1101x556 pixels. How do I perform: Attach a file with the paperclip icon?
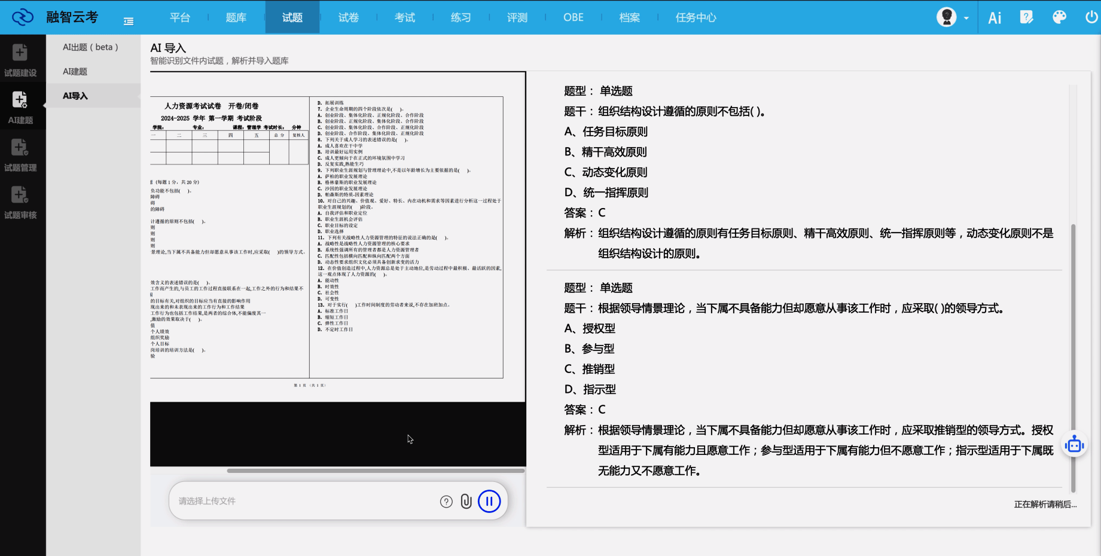466,501
